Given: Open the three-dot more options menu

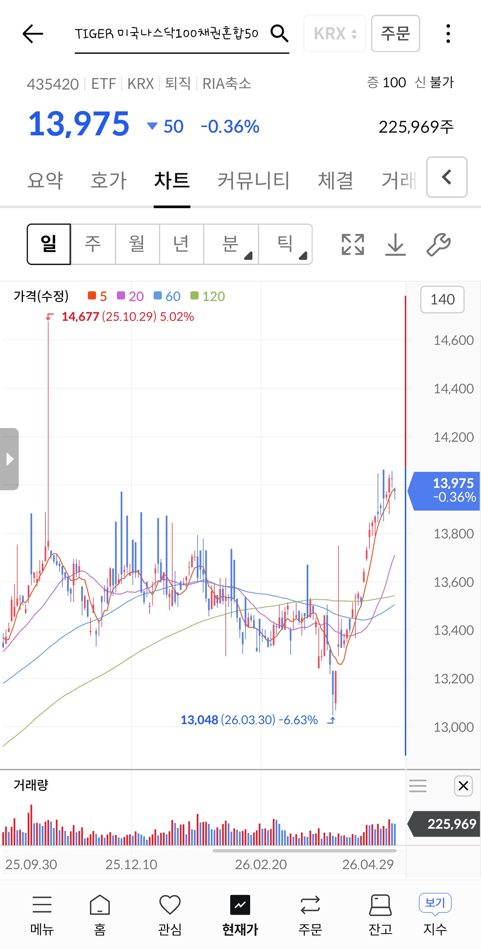Looking at the screenshot, I should [448, 34].
